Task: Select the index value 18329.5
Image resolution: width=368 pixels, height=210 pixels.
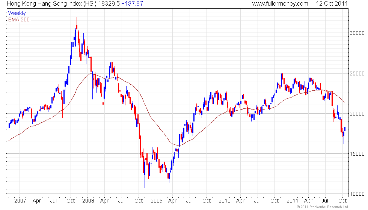Action: (109, 4)
